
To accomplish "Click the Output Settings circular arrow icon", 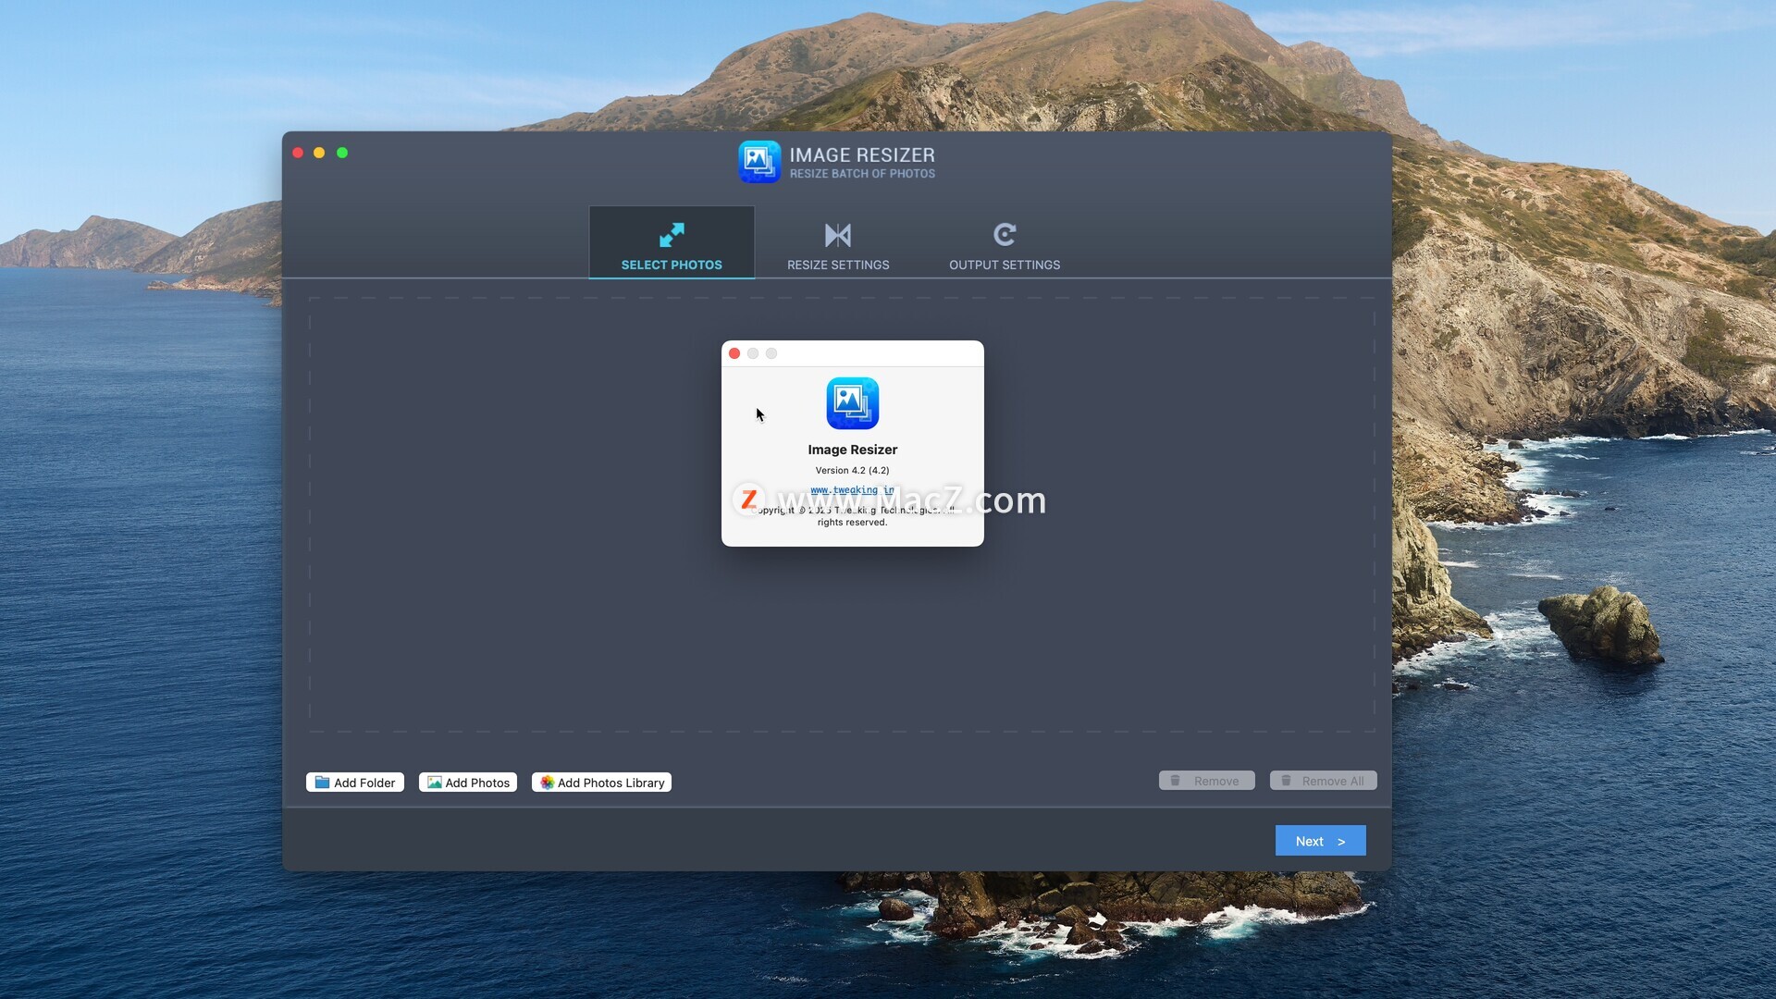I will (x=1005, y=235).
